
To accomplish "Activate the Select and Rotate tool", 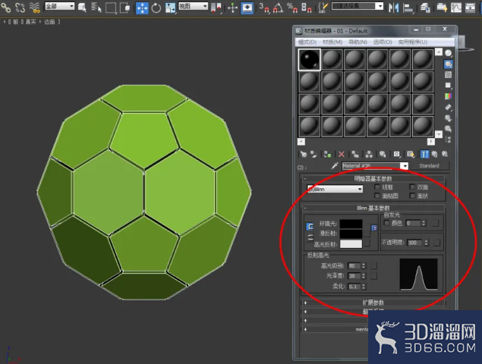I will click(156, 8).
